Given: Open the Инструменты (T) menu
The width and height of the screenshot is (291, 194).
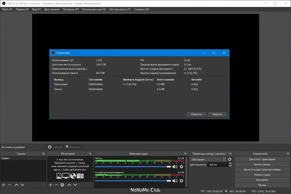Looking at the screenshot, I should click(120, 9).
